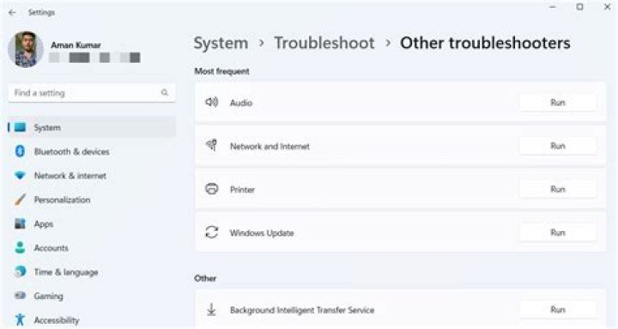Click the Windows Update refresh icon
This screenshot has width=618, height=329.
pos(212,232)
